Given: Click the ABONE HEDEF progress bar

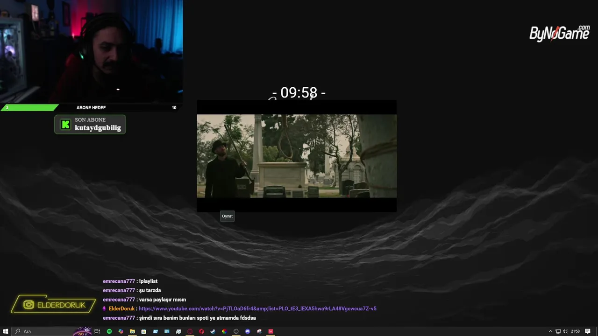Looking at the screenshot, I should click(91, 108).
